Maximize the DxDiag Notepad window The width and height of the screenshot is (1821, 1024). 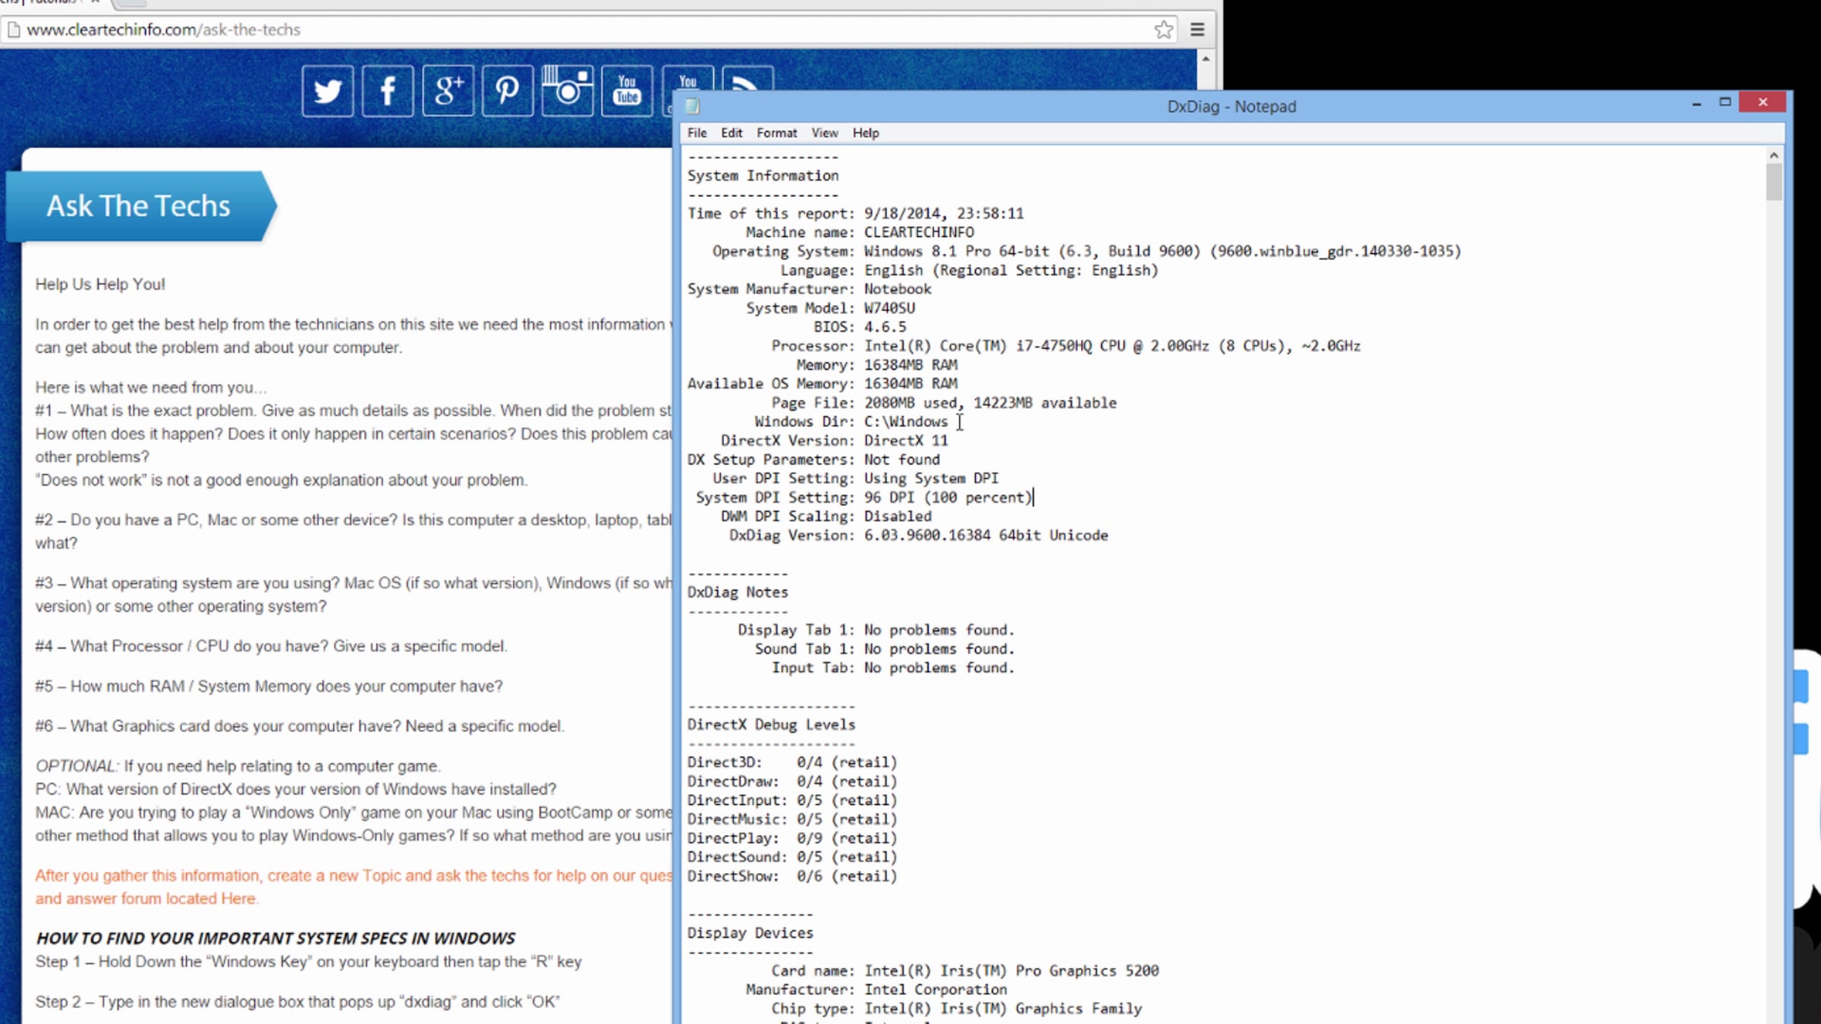click(x=1725, y=102)
